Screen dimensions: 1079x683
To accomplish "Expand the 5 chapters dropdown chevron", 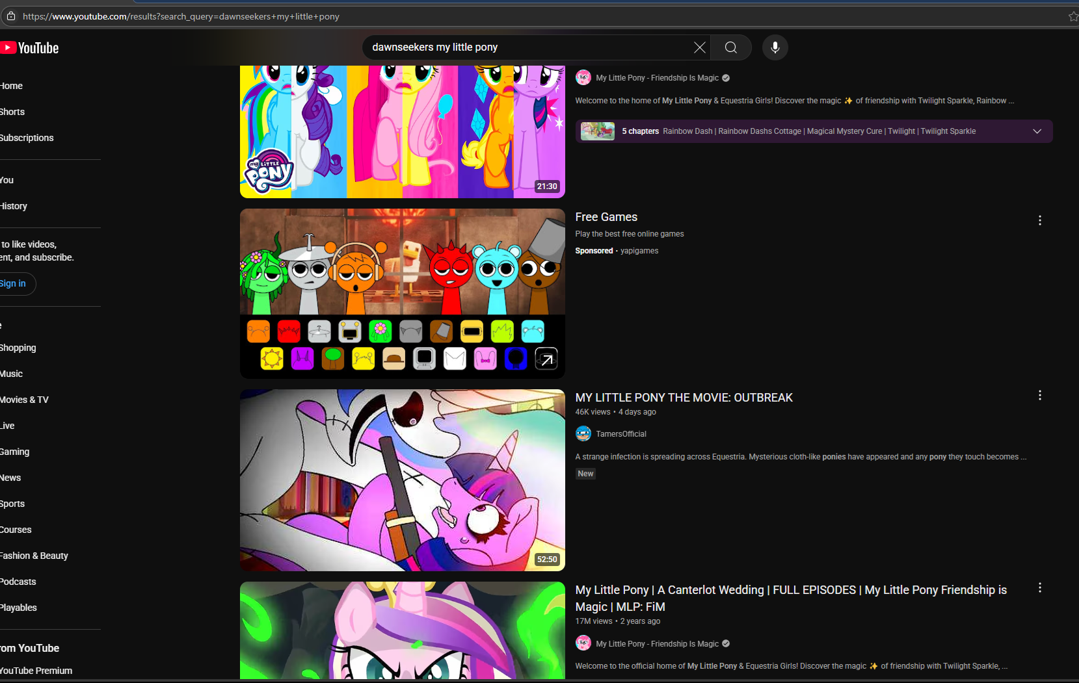I will tap(1037, 131).
